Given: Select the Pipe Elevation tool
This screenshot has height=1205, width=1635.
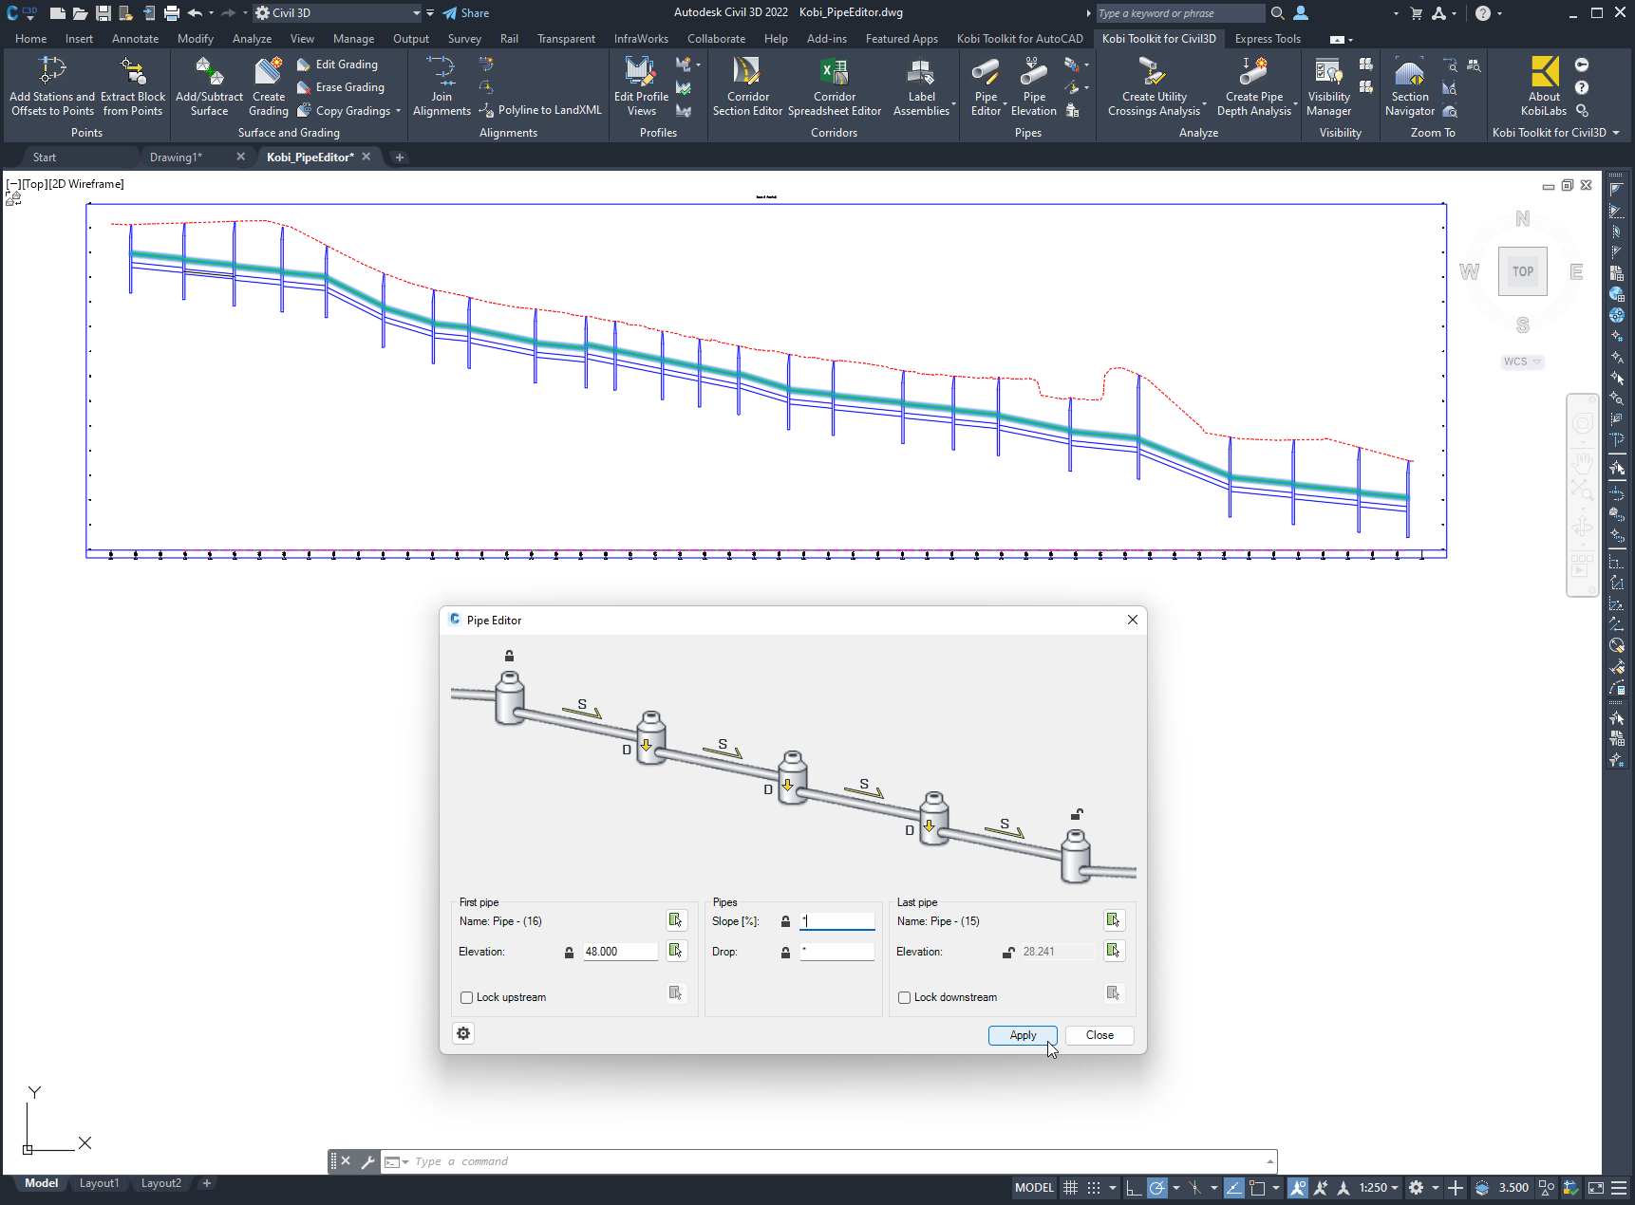Looking at the screenshot, I should pos(1033,85).
